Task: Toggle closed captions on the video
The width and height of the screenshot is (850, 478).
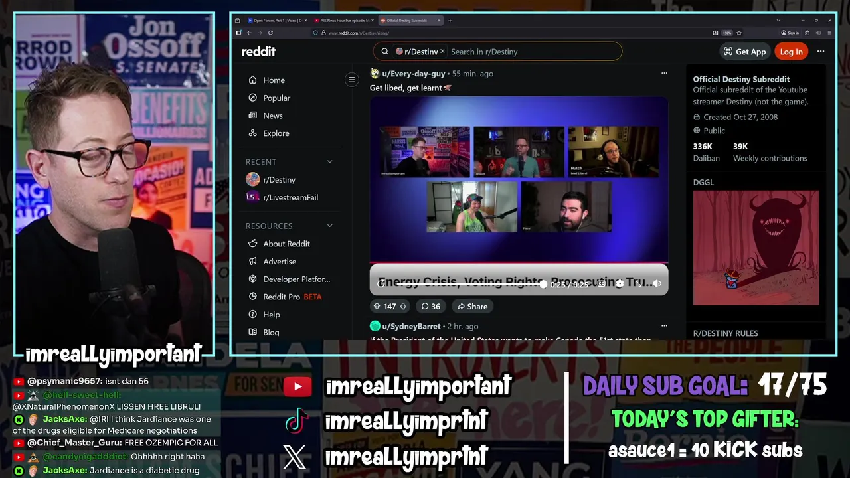Action: pyautogui.click(x=601, y=283)
